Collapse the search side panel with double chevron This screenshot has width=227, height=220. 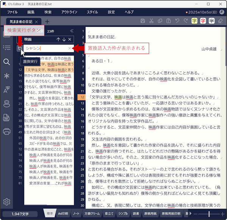click(72, 31)
